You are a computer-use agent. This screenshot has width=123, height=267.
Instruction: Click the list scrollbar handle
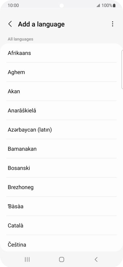point(122,70)
